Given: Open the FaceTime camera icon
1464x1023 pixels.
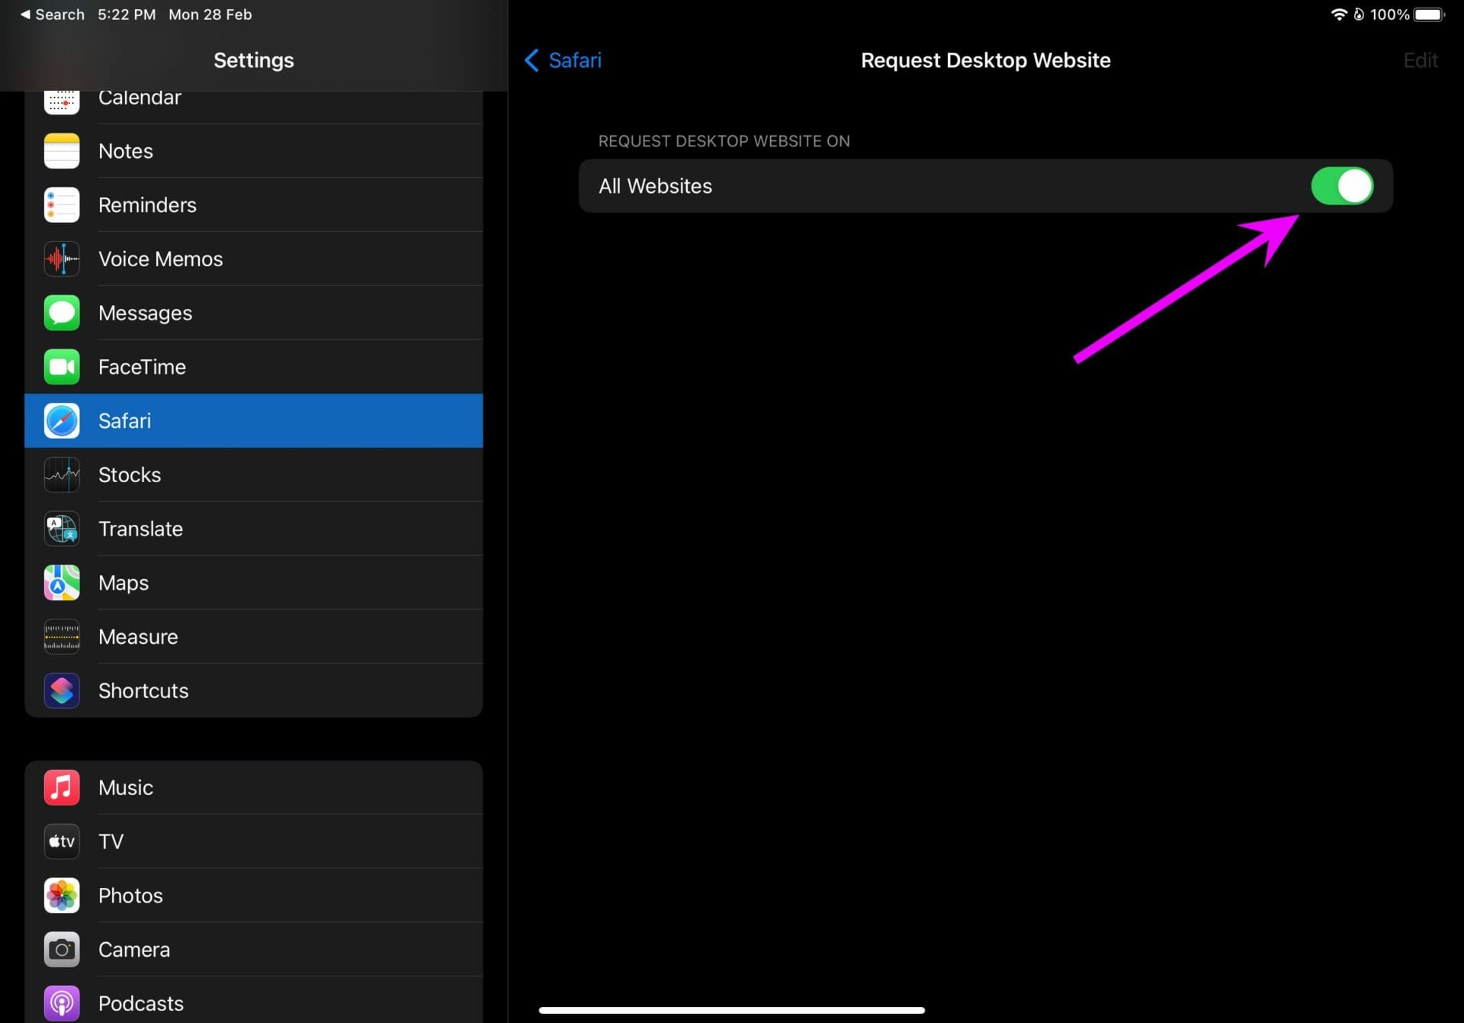Looking at the screenshot, I should pos(62,367).
